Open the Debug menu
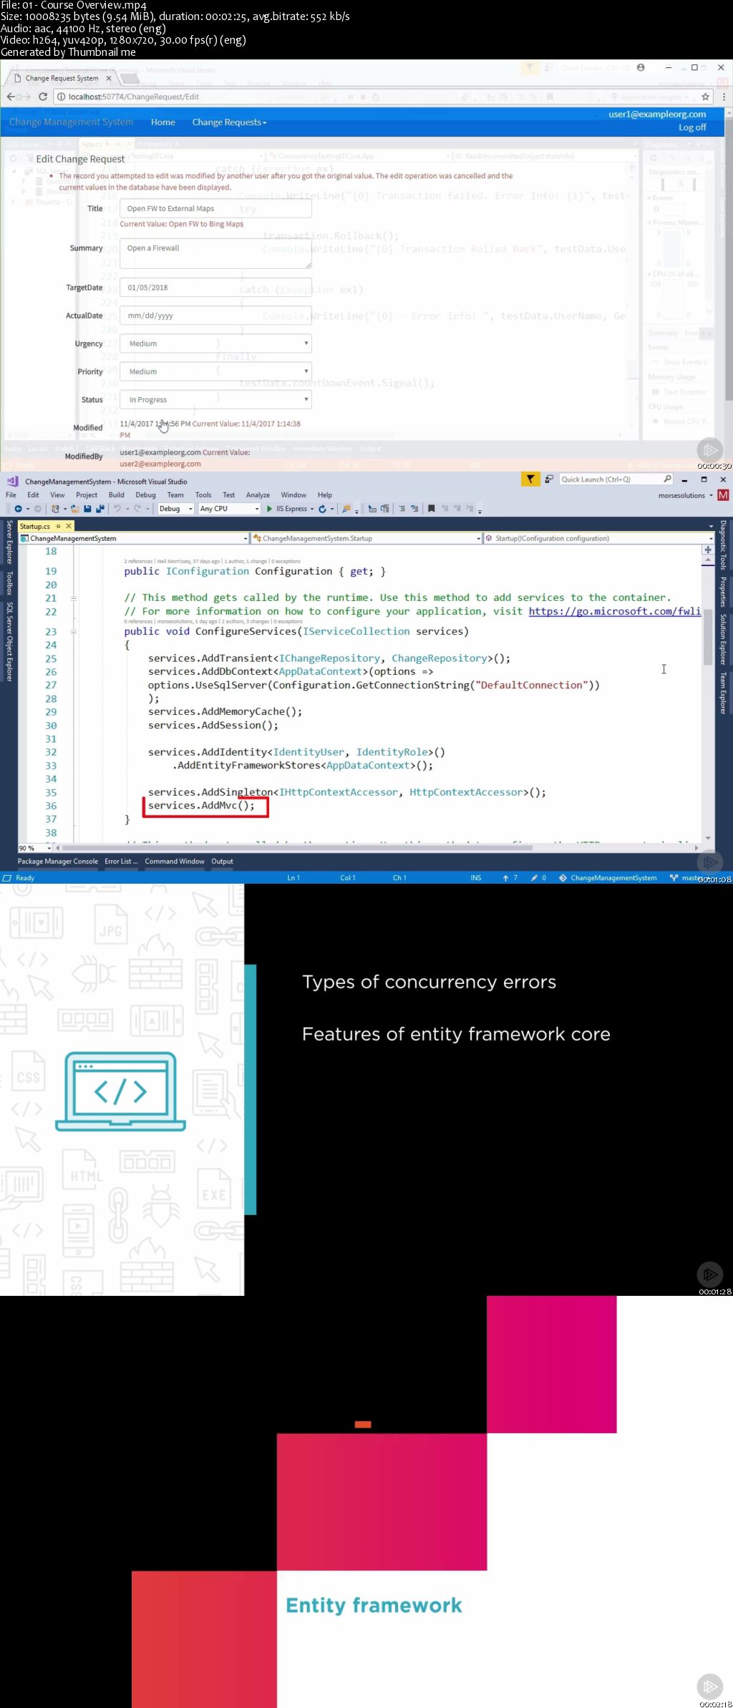Image resolution: width=733 pixels, height=1708 pixels. [145, 495]
